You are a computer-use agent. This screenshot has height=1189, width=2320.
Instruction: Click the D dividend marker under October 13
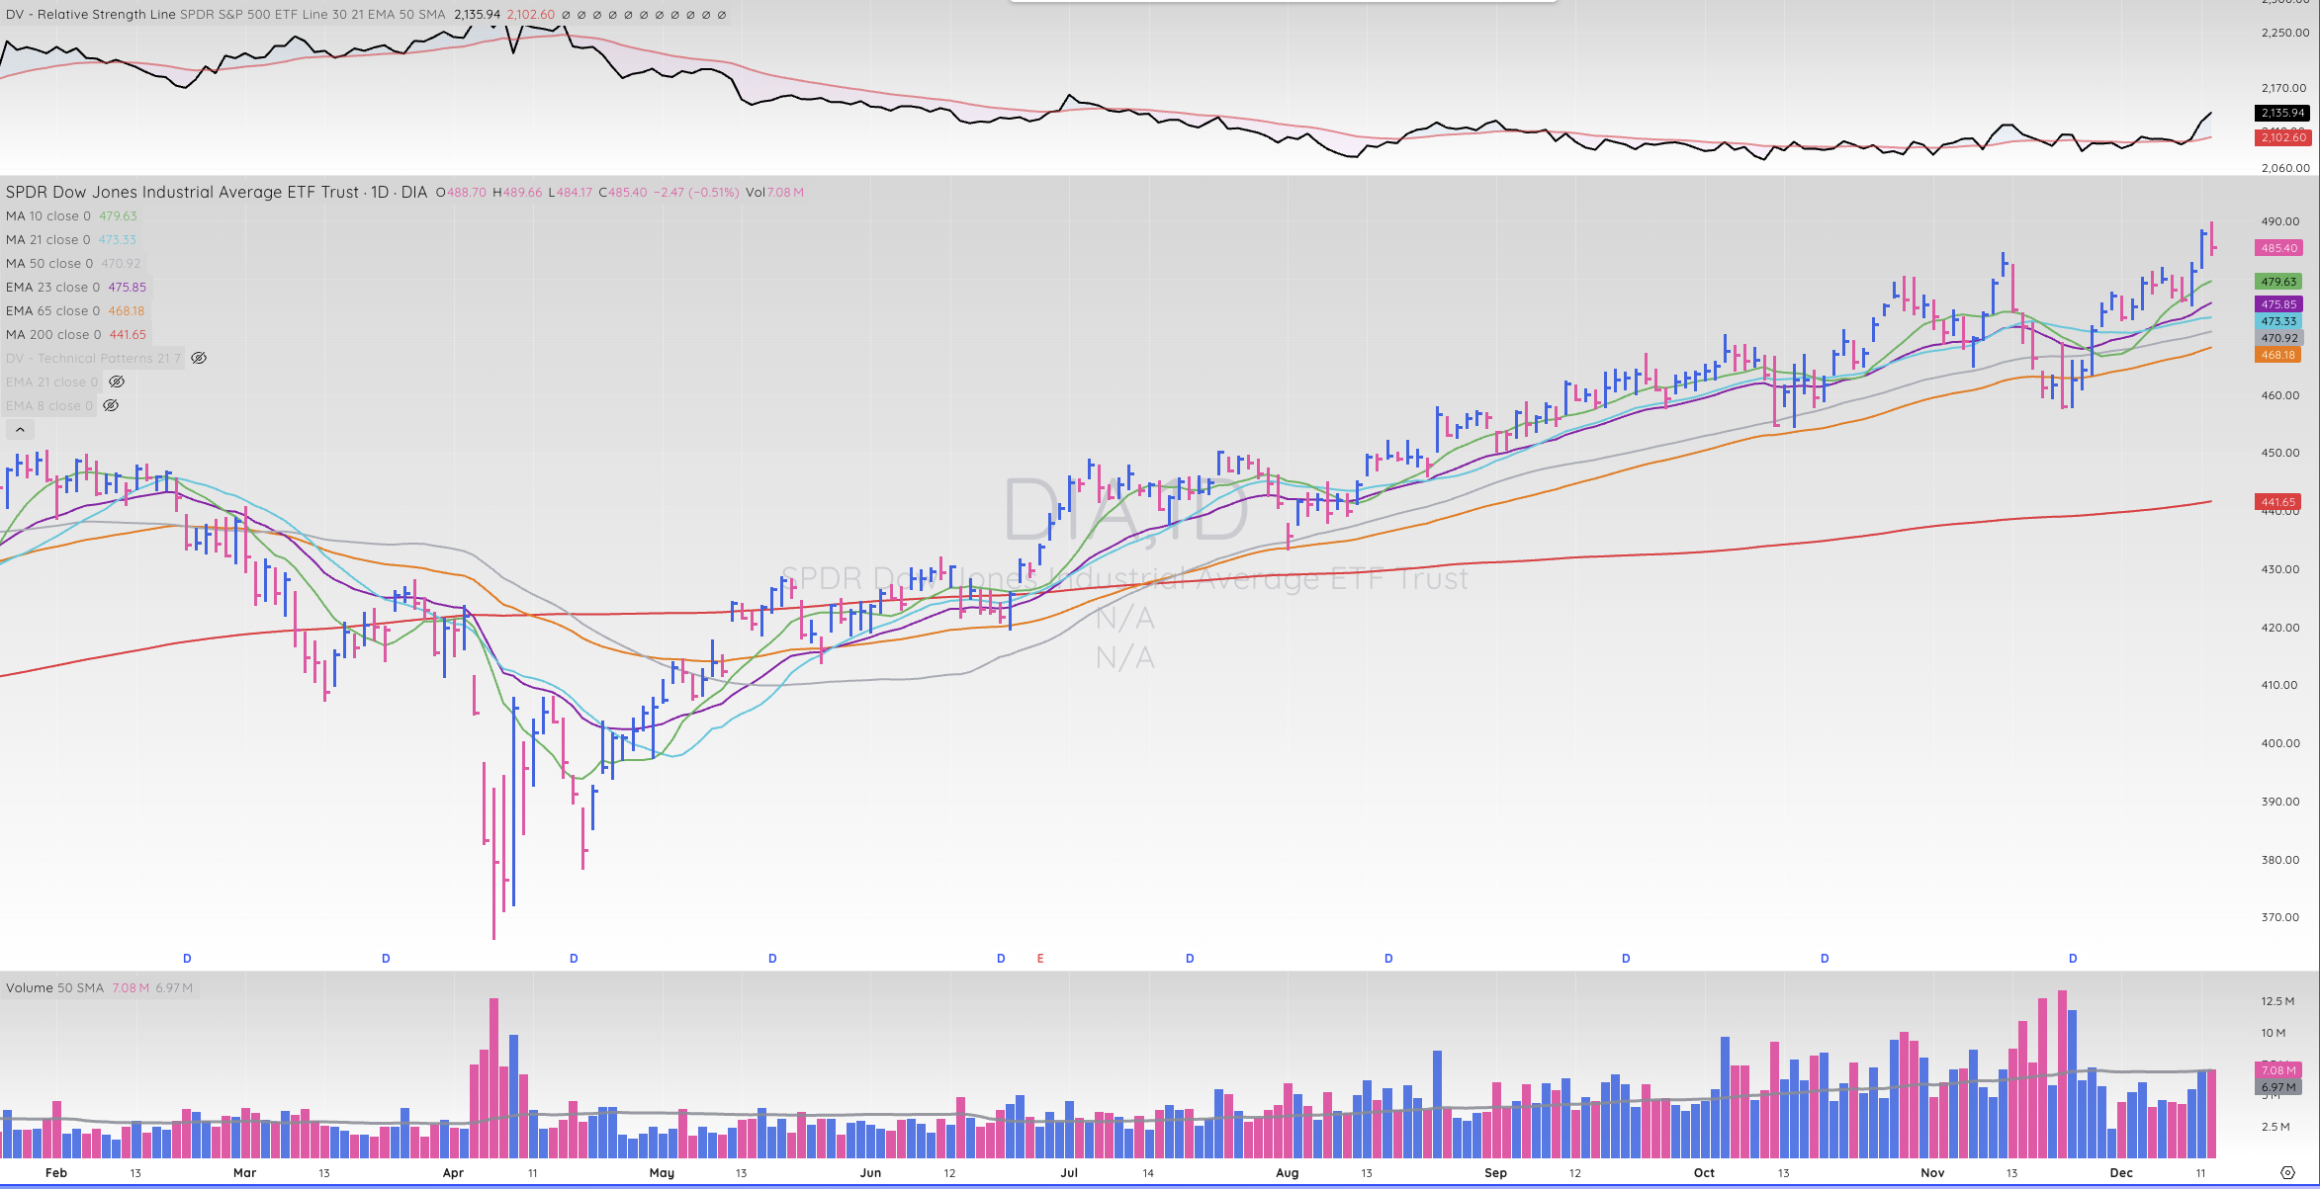1825,958
